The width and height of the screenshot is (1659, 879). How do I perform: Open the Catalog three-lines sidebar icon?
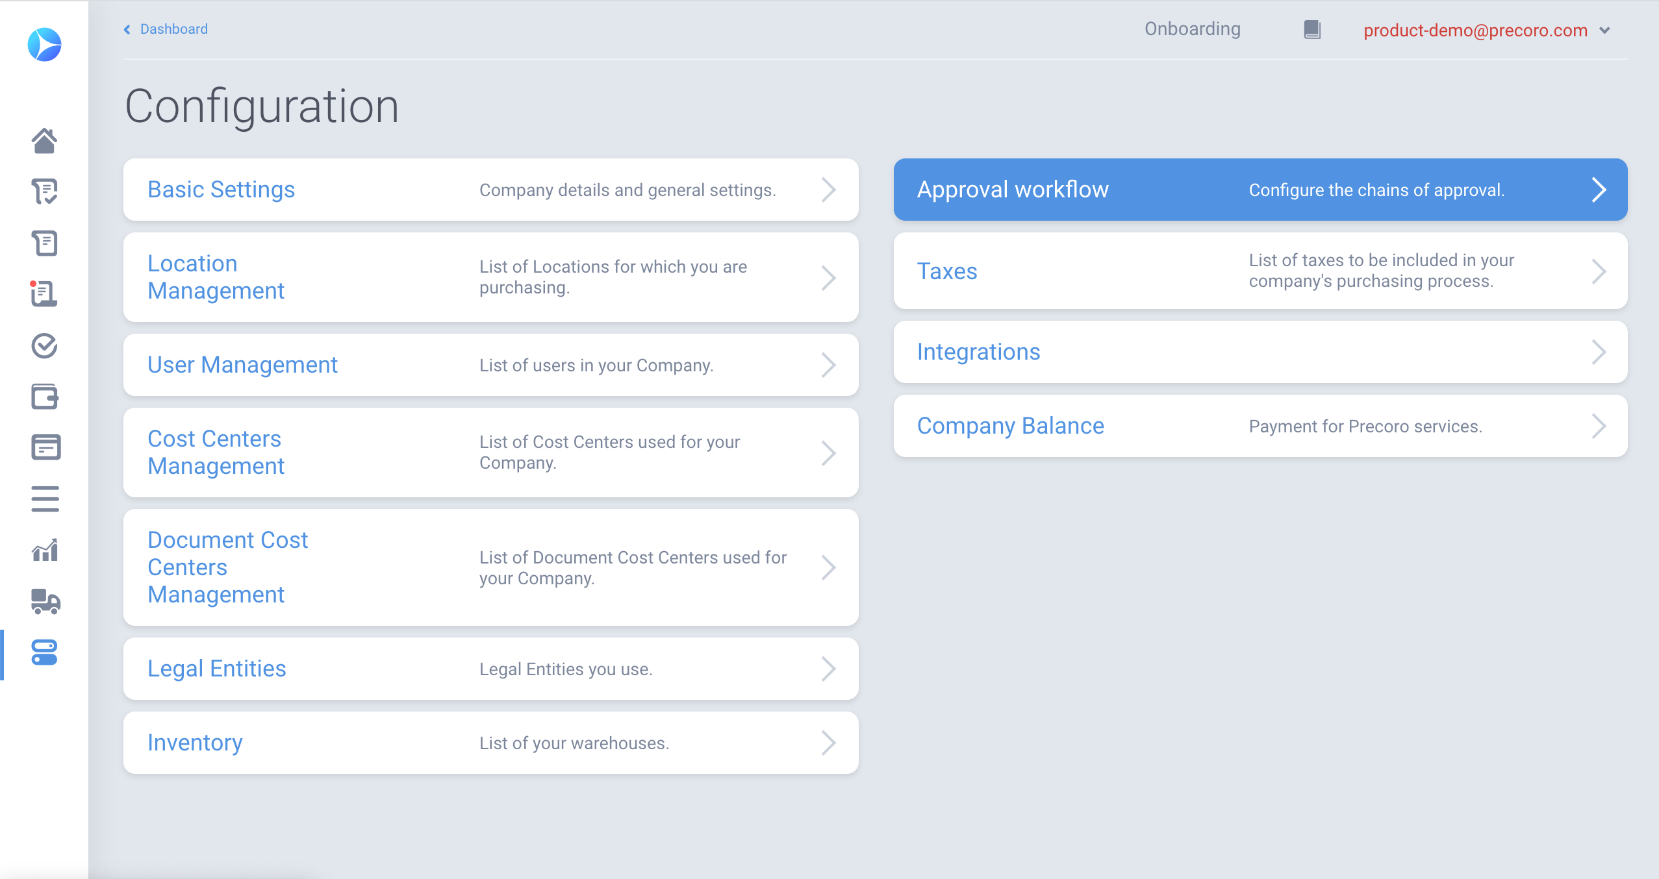click(44, 499)
